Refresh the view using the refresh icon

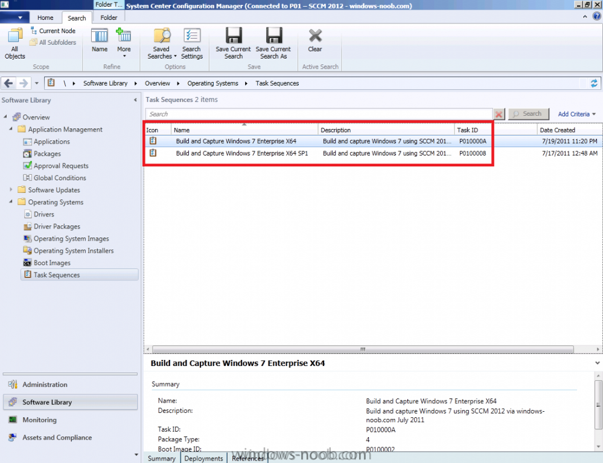594,83
